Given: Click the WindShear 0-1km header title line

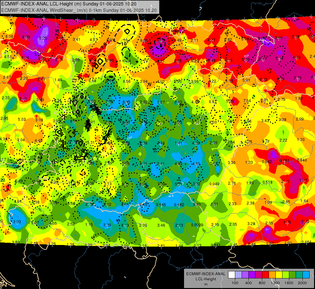Looking at the screenshot, I should 79,10.
